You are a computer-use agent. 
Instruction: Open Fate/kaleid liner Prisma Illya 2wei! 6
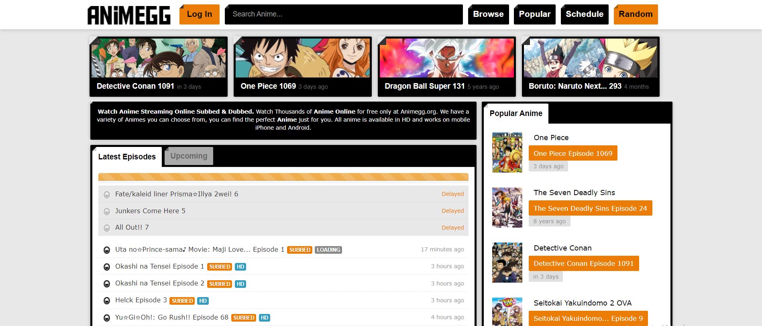point(177,194)
